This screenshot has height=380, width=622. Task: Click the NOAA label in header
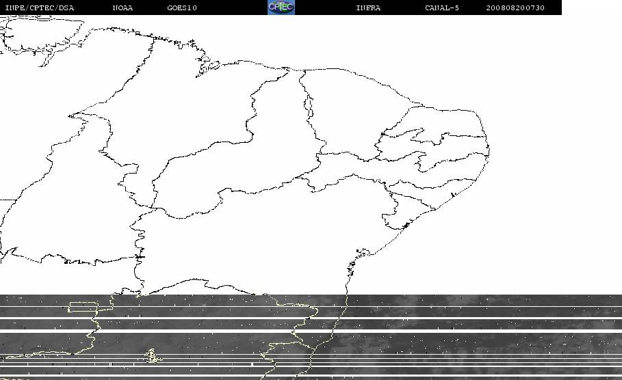pos(122,8)
